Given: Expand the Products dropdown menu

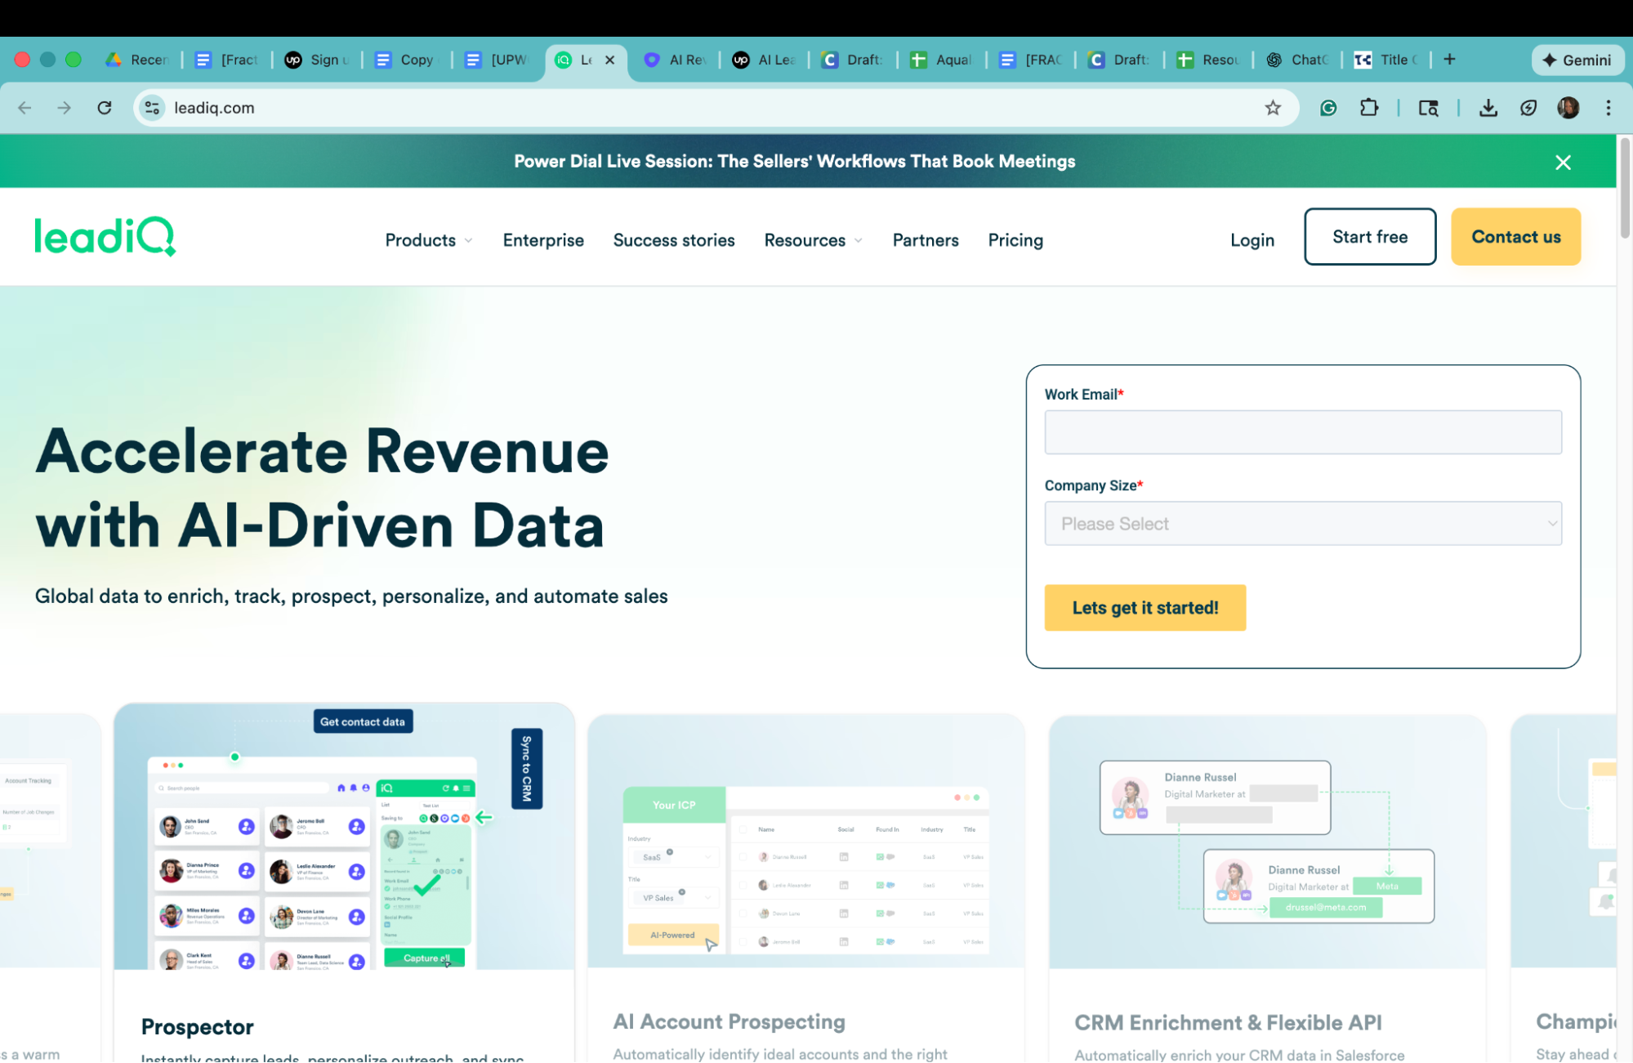Looking at the screenshot, I should pyautogui.click(x=429, y=240).
